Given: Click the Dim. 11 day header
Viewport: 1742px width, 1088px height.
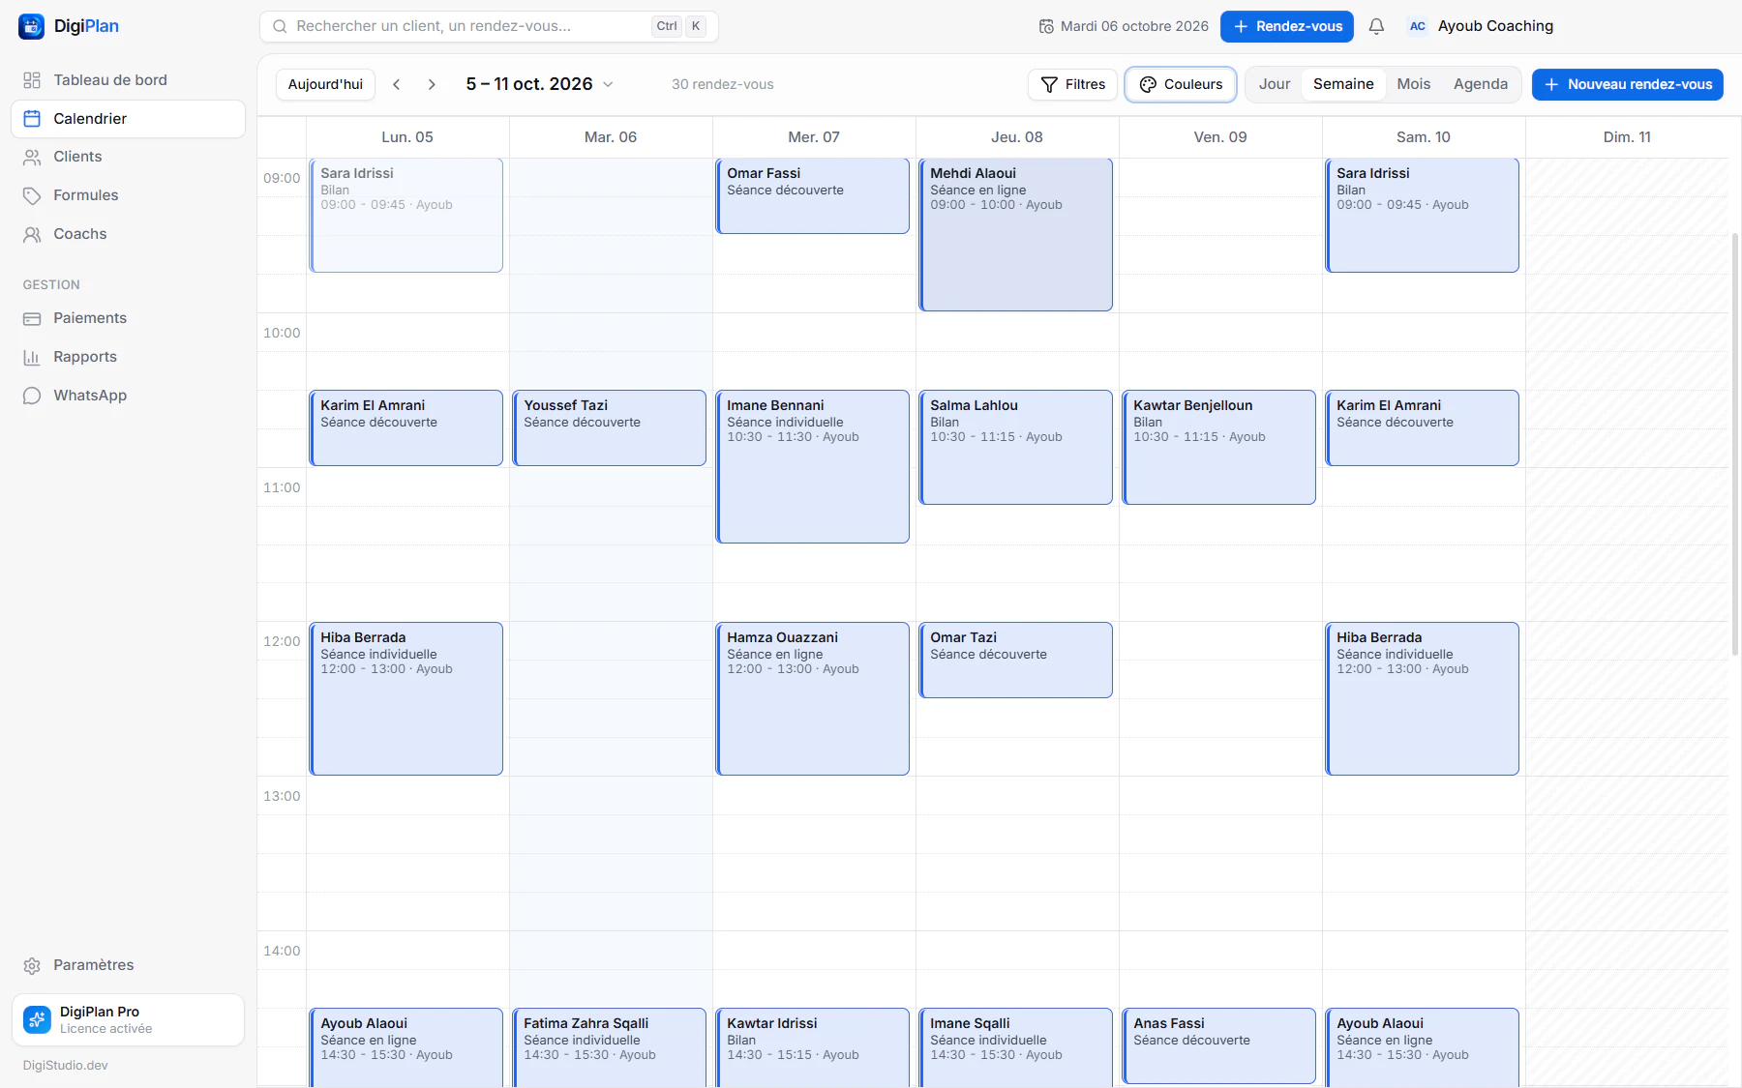Looking at the screenshot, I should pos(1627,137).
